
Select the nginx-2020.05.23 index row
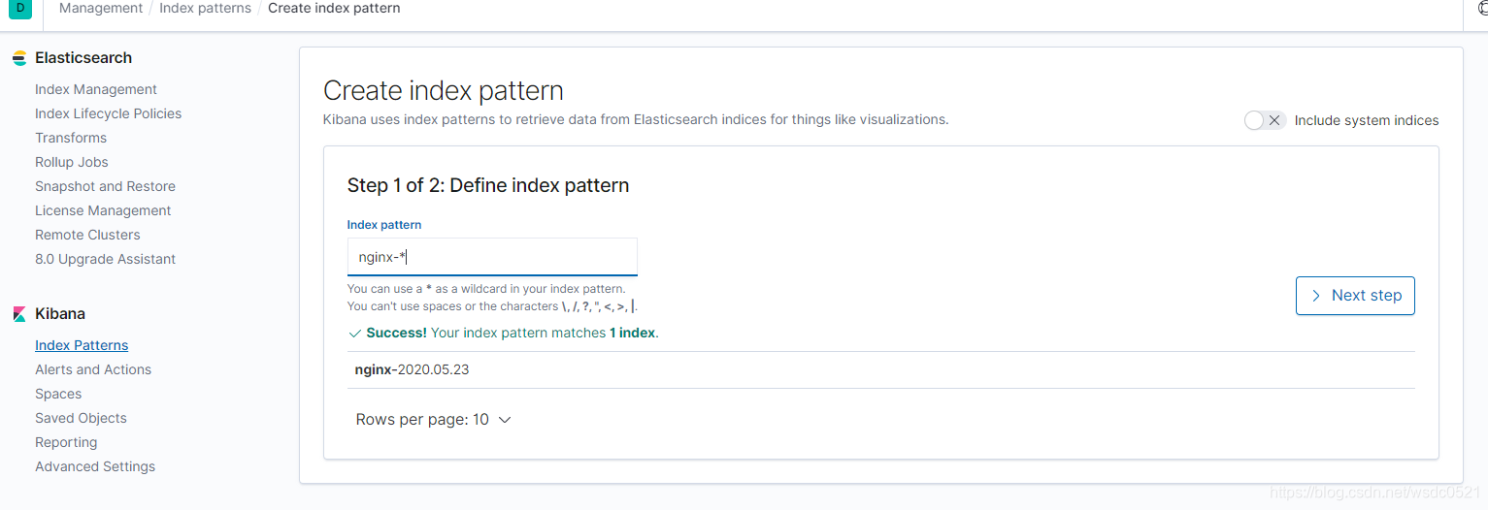click(x=880, y=369)
